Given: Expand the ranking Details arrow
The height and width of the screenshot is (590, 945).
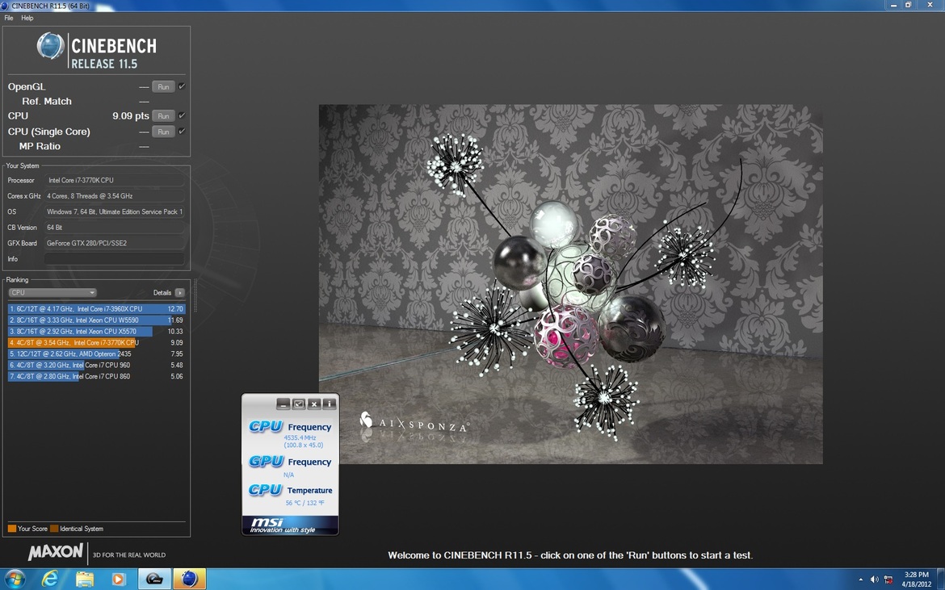Looking at the screenshot, I should pos(179,293).
